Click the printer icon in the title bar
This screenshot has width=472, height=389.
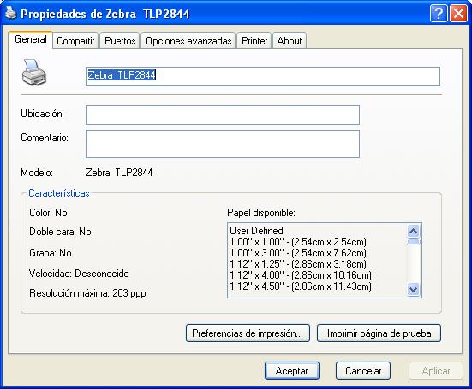(10, 13)
